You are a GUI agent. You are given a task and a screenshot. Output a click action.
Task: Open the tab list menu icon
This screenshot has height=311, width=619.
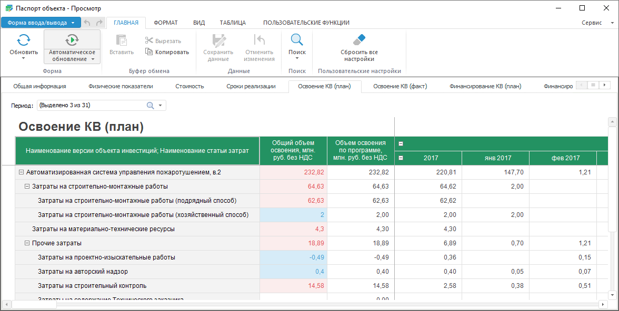pyautogui.click(x=593, y=85)
